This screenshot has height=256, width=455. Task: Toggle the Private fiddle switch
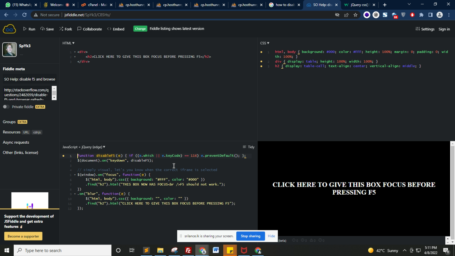(x=6, y=107)
